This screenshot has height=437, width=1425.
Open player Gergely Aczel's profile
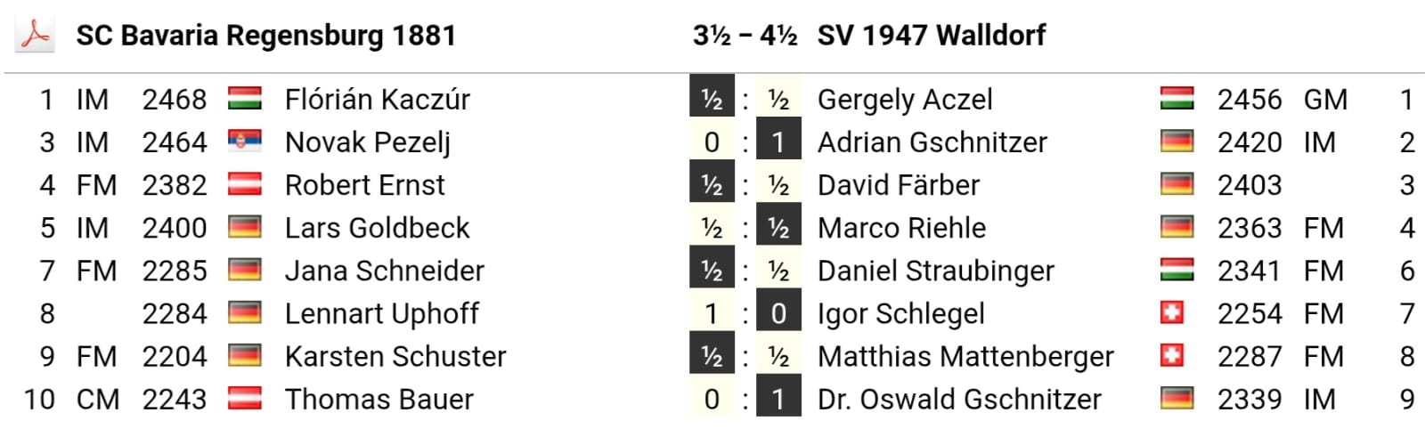pyautogui.click(x=904, y=99)
